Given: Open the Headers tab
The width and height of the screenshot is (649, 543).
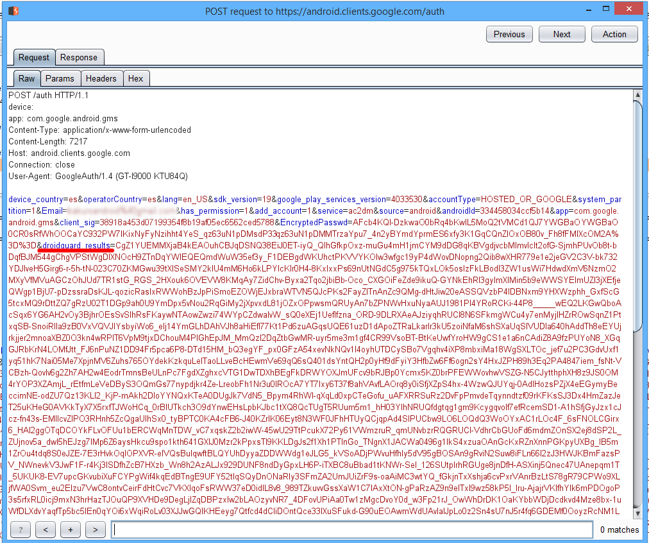Looking at the screenshot, I should 101,79.
